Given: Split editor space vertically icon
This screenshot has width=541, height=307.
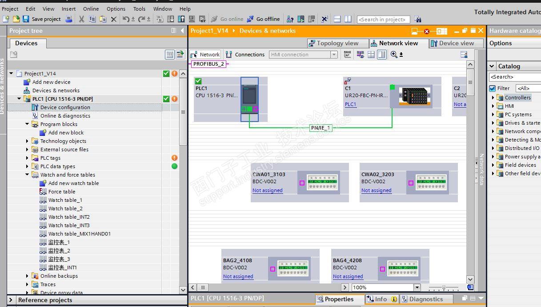Looking at the screenshot, I should tap(348, 19).
